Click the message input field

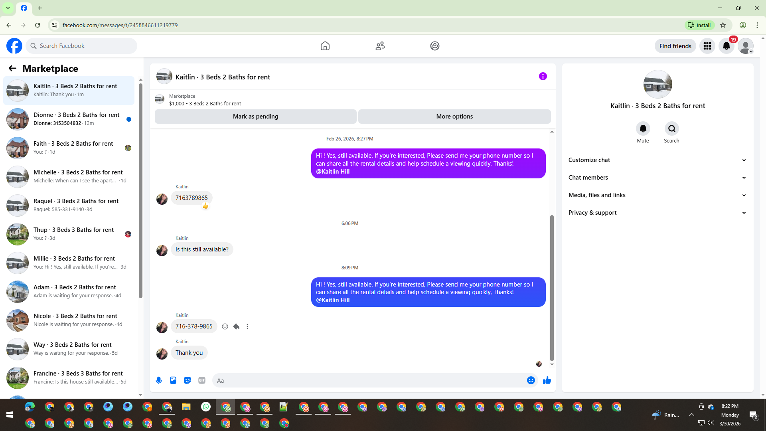369,380
